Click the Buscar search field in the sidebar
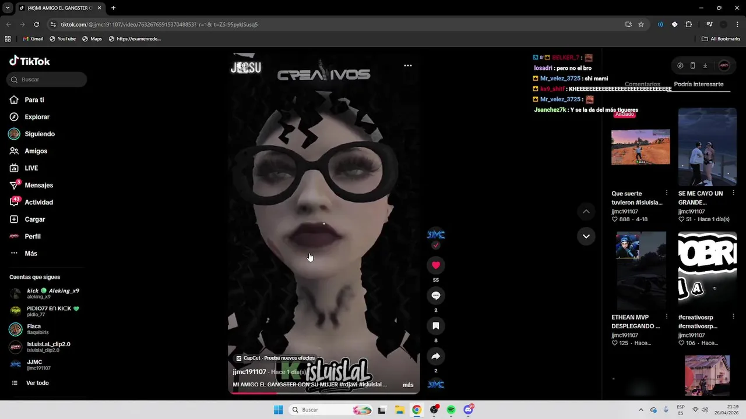The image size is (746, 419). [47, 80]
